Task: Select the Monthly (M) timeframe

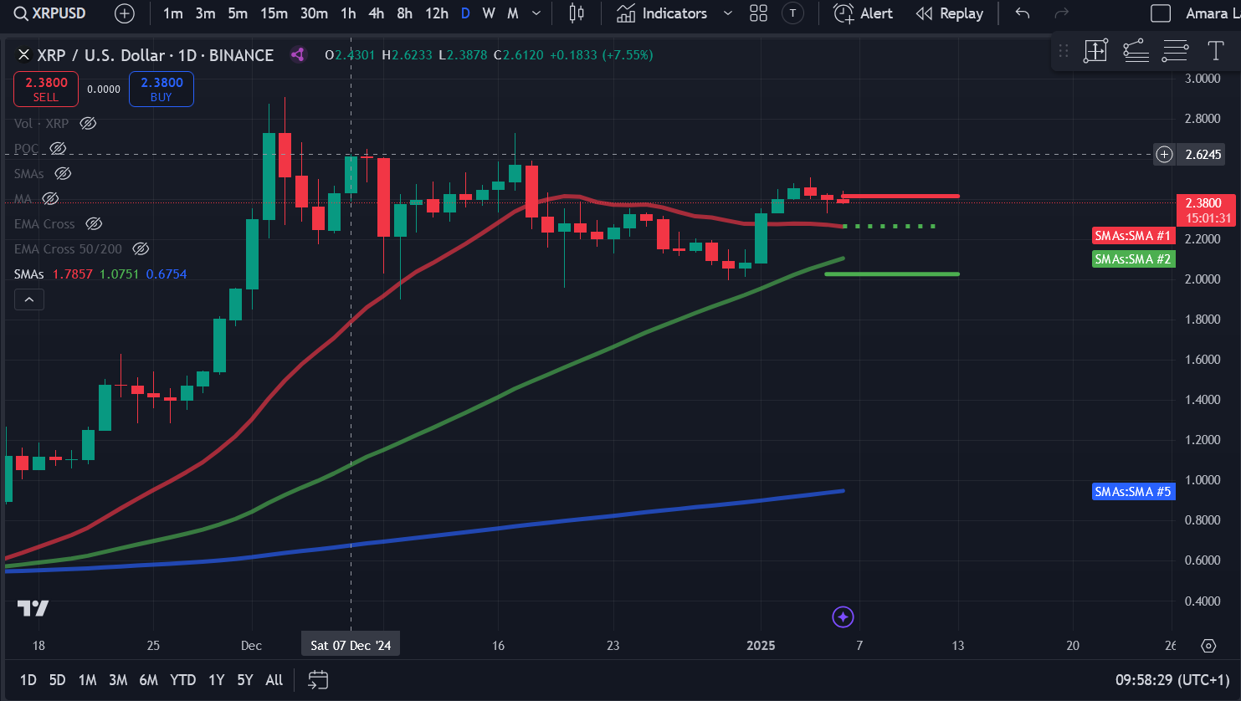Action: tap(513, 13)
